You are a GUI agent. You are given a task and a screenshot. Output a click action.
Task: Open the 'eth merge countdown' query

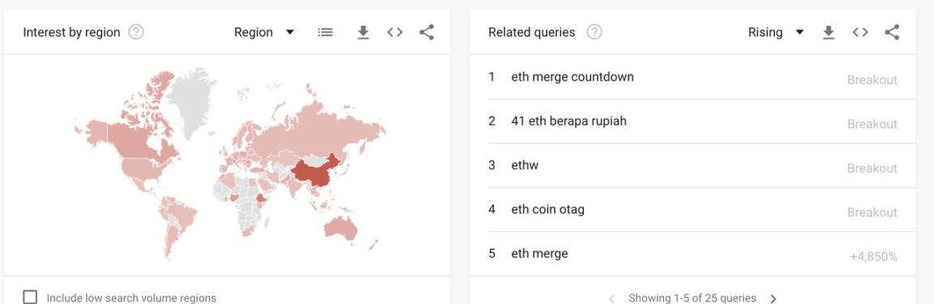[692, 77]
